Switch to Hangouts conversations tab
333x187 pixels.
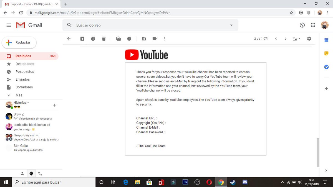pos(31,174)
